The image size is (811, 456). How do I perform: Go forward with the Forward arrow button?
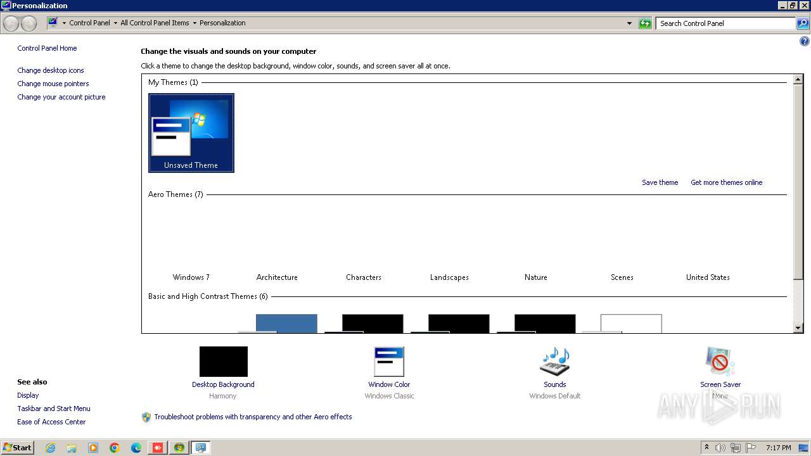click(29, 23)
